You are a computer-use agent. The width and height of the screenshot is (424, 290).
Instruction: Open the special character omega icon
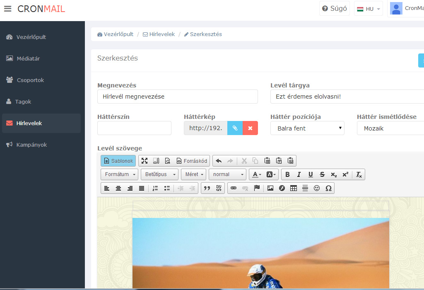tap(328, 188)
